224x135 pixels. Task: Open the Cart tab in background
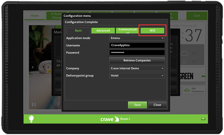tap(197, 16)
